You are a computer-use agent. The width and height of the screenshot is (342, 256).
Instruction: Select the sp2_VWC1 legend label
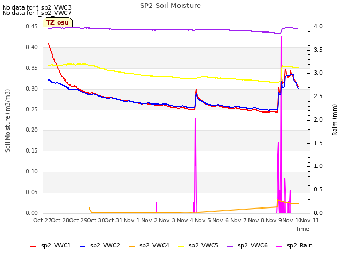pyautogui.click(x=56, y=246)
